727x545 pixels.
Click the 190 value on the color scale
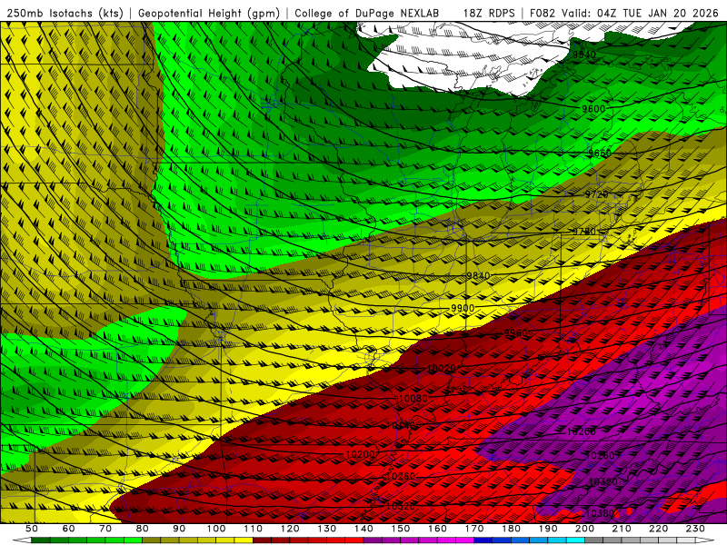548,529
